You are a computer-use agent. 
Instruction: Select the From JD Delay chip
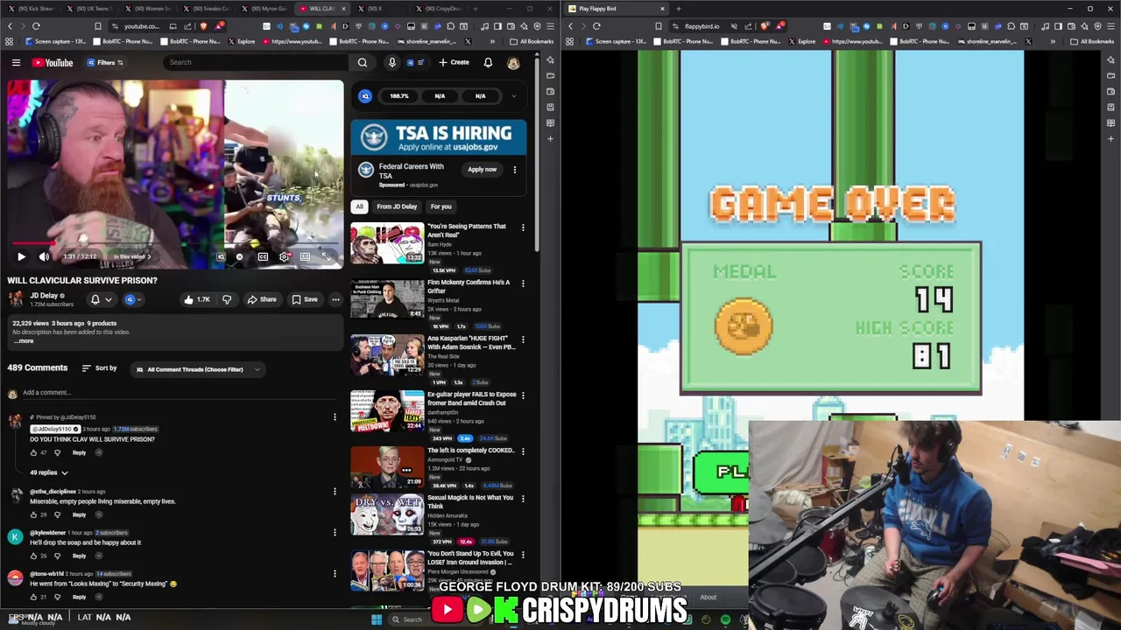(397, 206)
